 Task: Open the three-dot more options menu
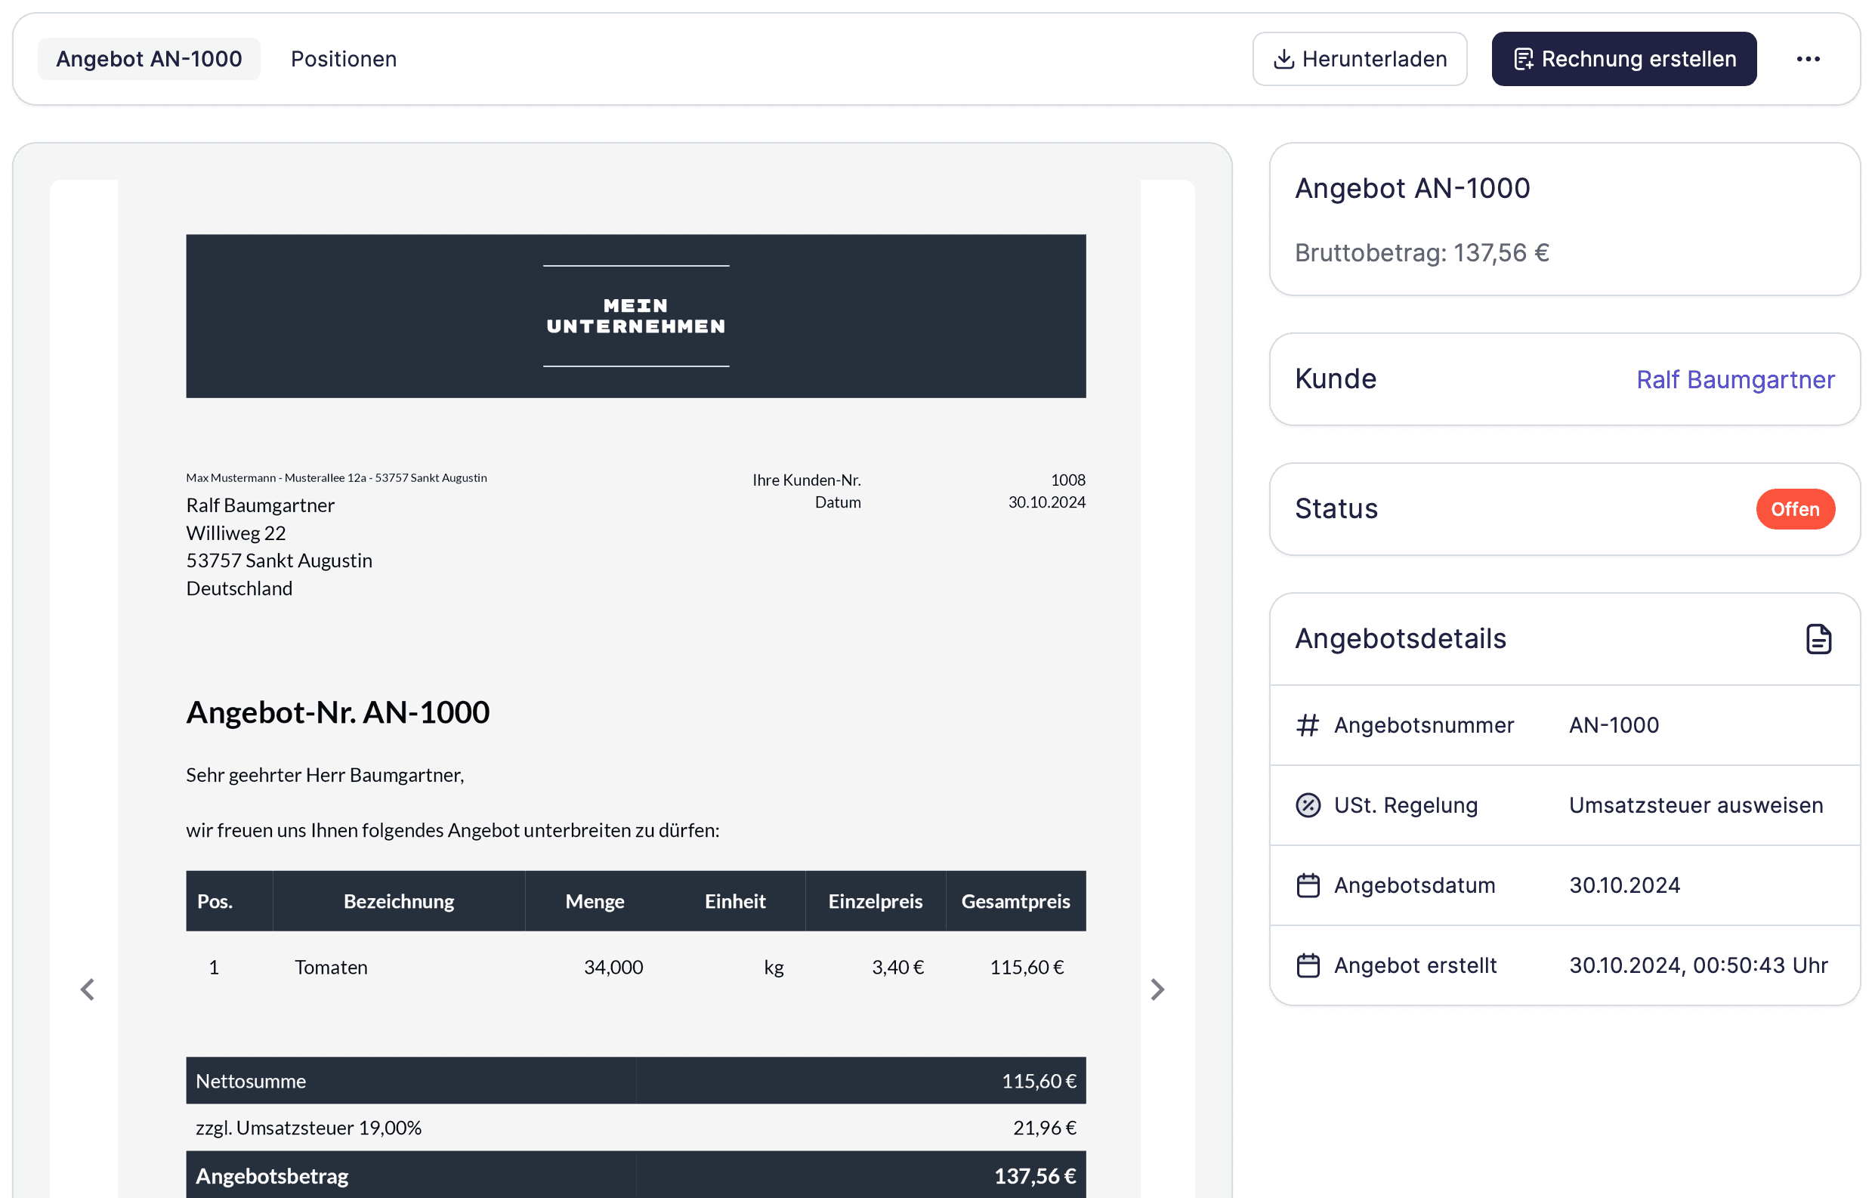1807,59
